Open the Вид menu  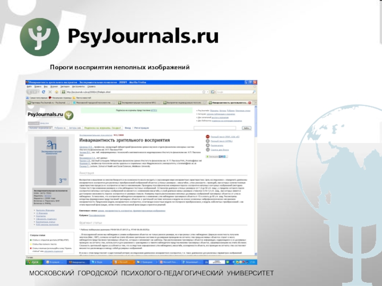coord(45,87)
